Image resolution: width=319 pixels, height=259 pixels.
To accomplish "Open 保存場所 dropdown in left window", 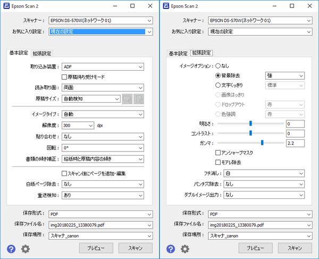I will 100,236.
